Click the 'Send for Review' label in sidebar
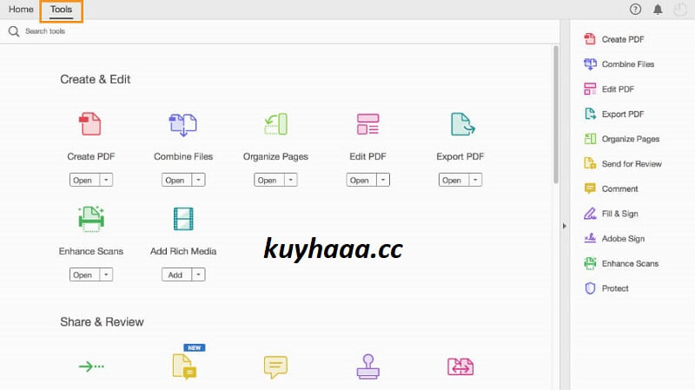 (632, 164)
